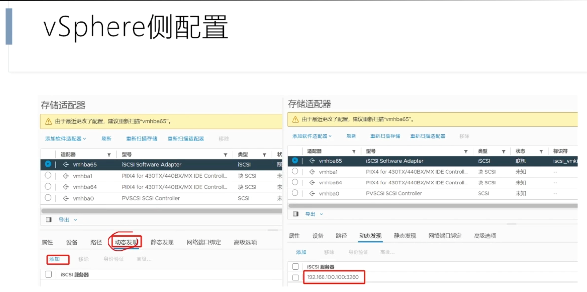Select the vmhba65 radio button in left panel
The height and width of the screenshot is (292, 587).
pyautogui.click(x=48, y=164)
